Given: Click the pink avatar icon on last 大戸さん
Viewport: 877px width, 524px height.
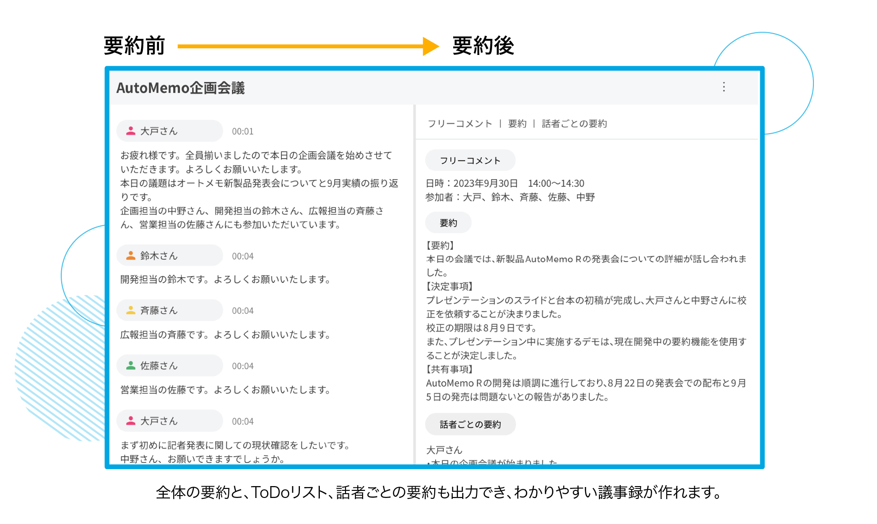Looking at the screenshot, I should [131, 421].
